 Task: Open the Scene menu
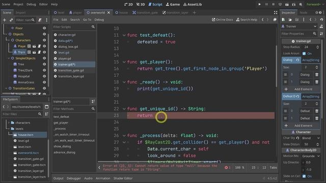point(6,4)
